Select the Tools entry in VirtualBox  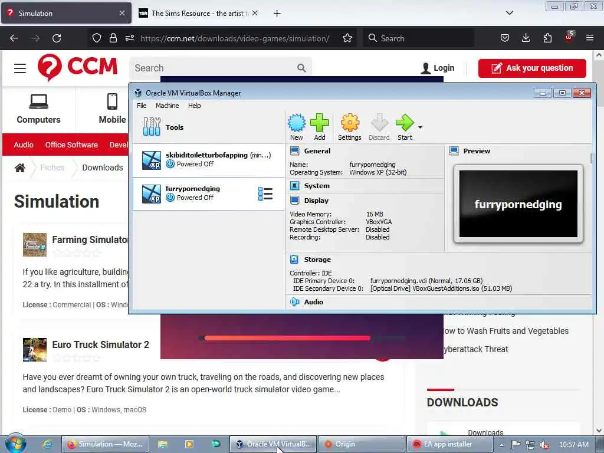[x=208, y=127]
